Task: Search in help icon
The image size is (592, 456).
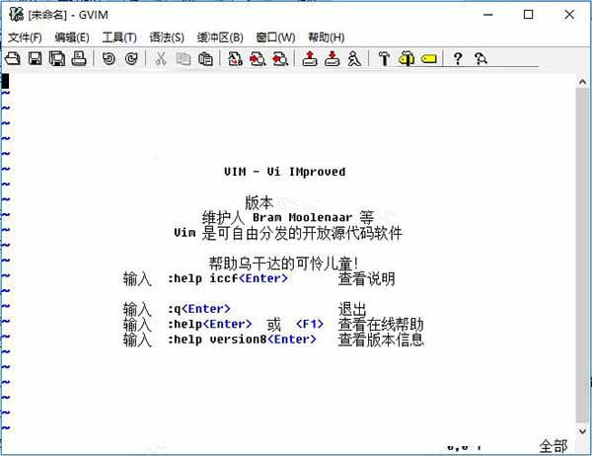Action: click(481, 59)
